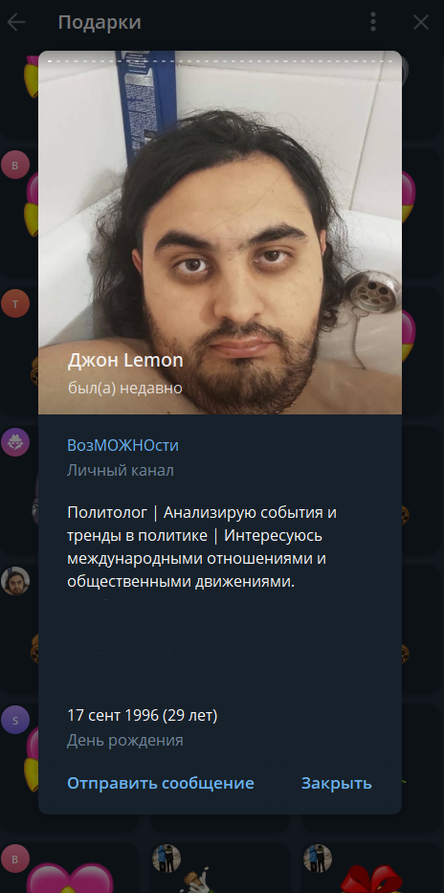Click the purple avatar with anonymous hat icon
The height and width of the screenshot is (893, 444).
(15, 442)
